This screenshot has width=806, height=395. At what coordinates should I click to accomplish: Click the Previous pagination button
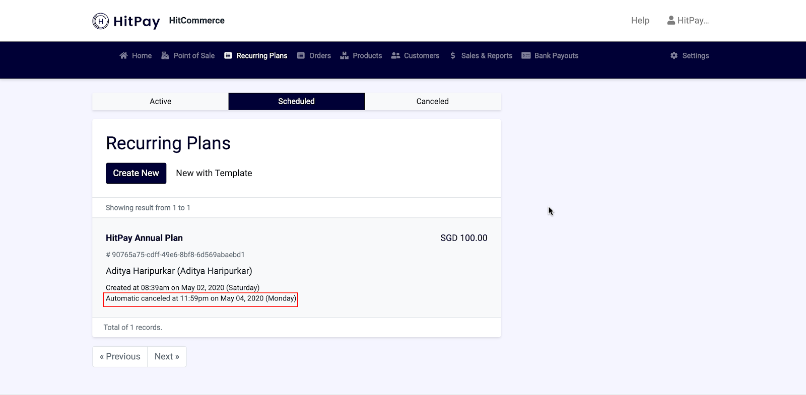120,357
